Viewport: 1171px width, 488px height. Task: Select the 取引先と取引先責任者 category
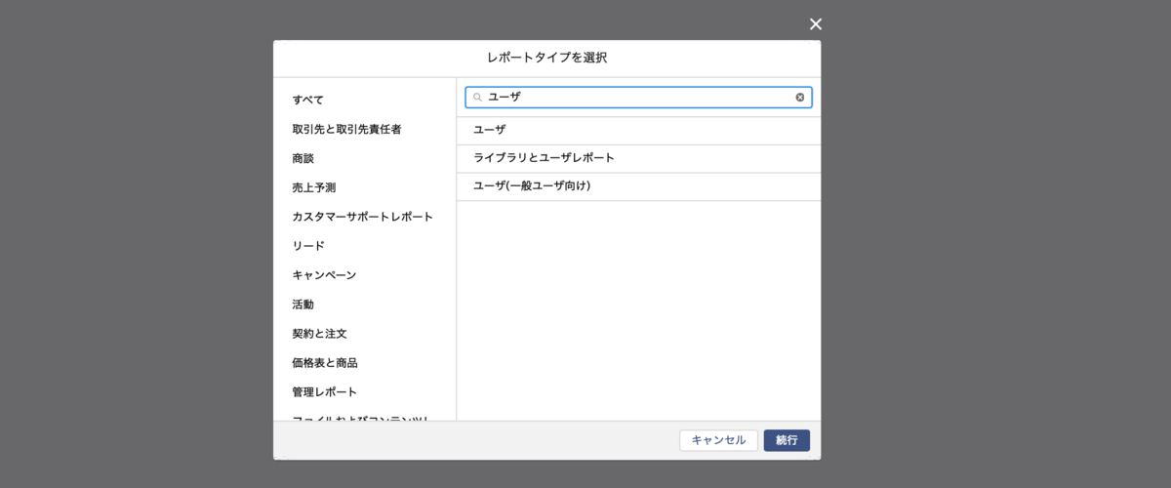click(346, 129)
